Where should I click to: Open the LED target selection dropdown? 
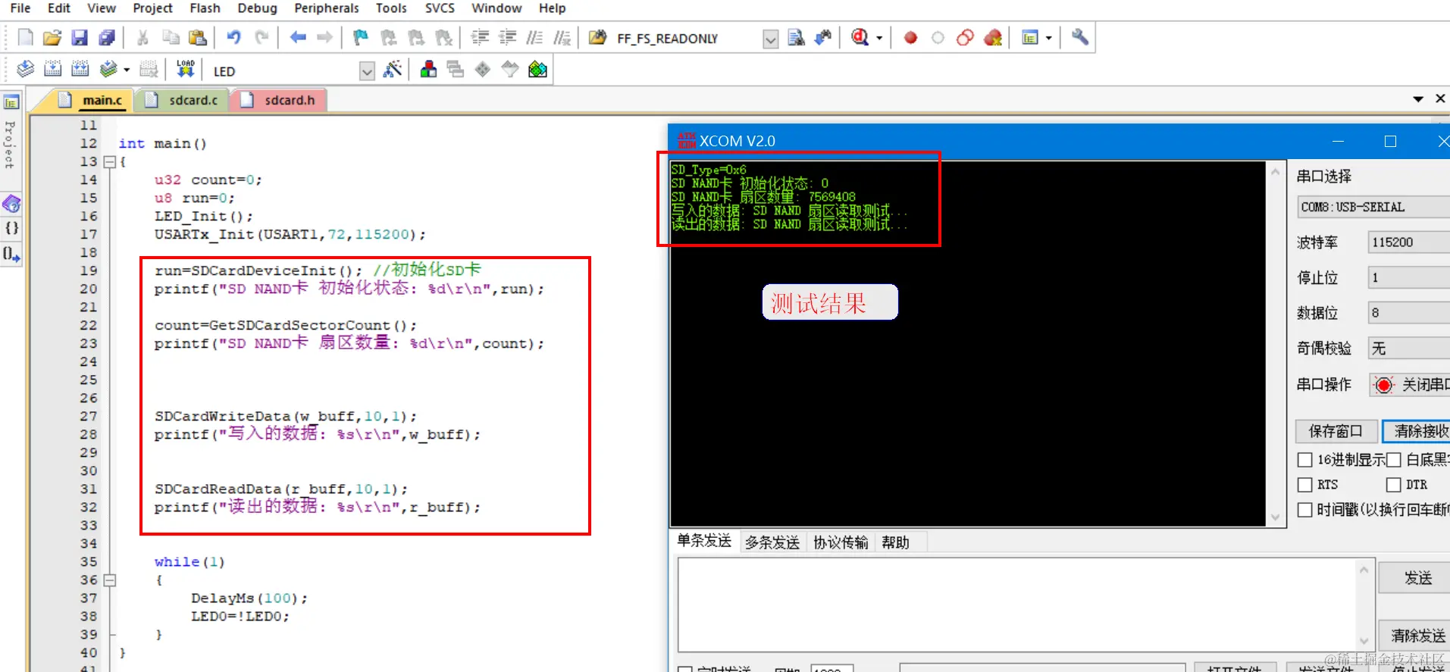367,71
